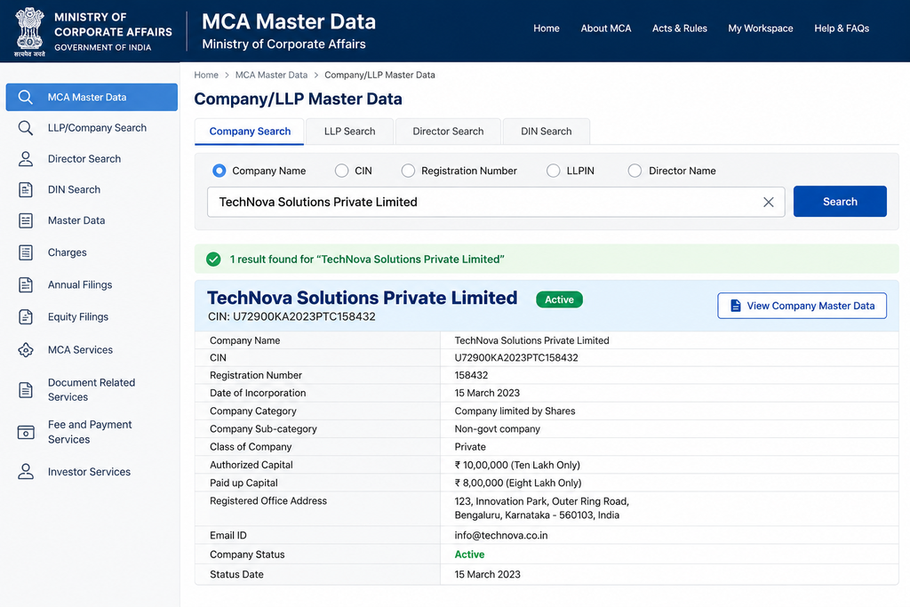Open Acts & Rules menu
This screenshot has height=607, width=910.
click(680, 28)
